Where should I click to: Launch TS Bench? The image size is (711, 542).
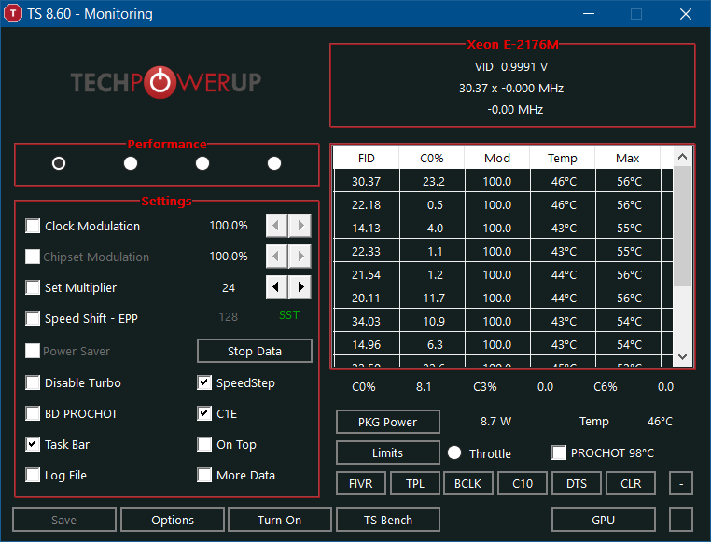388,520
